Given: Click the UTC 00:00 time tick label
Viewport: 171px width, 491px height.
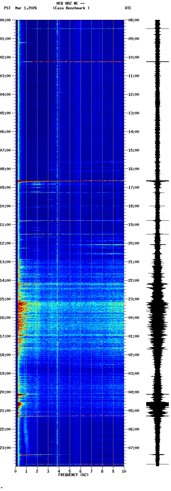Looking at the screenshot, I should (x=134, y=318).
